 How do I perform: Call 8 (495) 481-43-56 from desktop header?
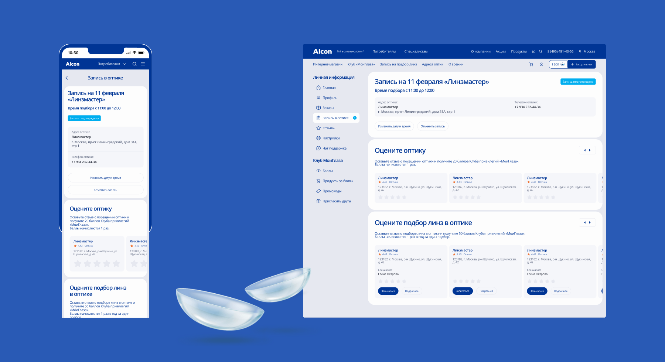(x=560, y=51)
